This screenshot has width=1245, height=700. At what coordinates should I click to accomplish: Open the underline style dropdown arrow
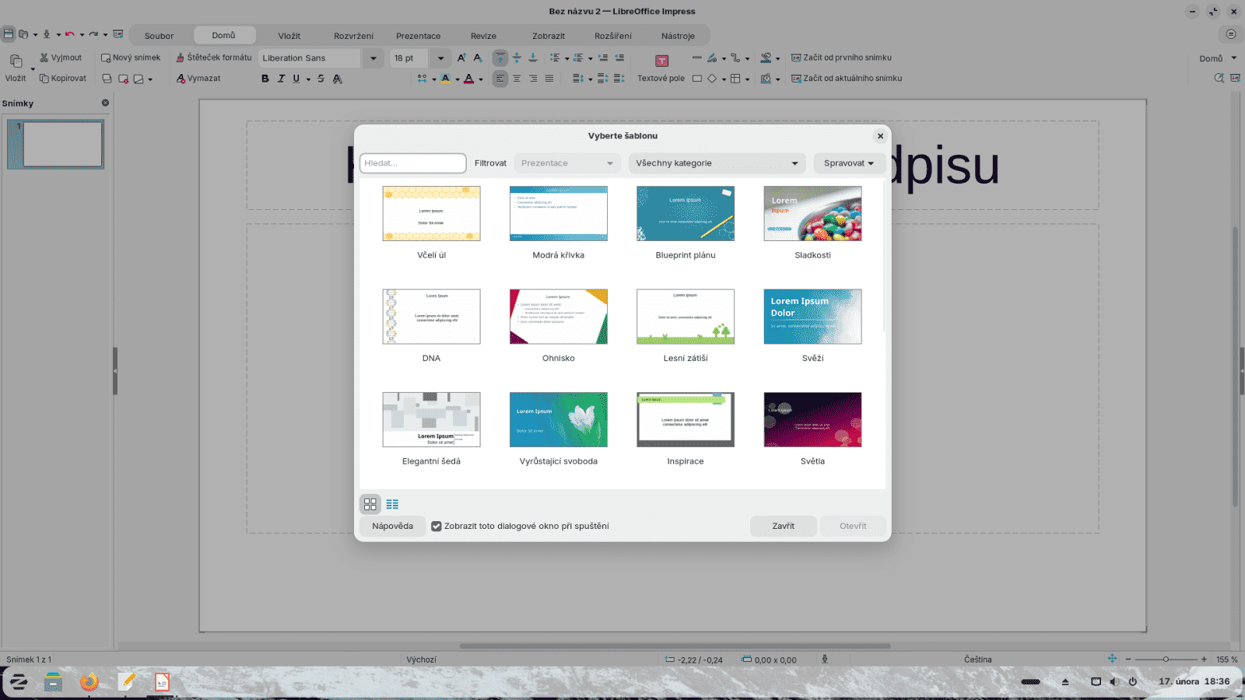(309, 79)
